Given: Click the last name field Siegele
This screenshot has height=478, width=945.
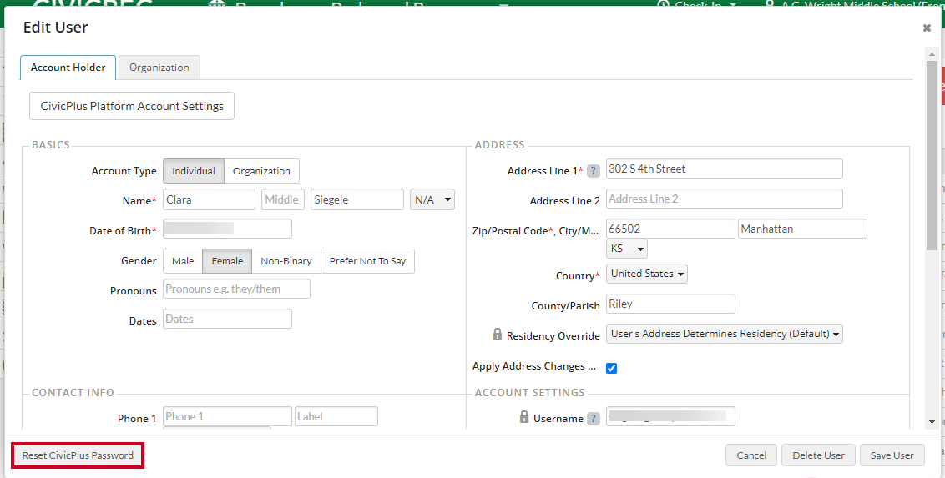Looking at the screenshot, I should (357, 199).
